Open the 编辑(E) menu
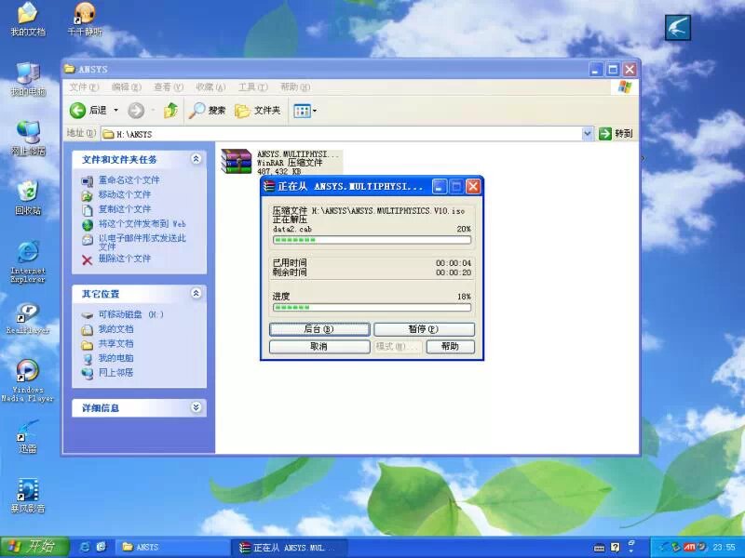The width and height of the screenshot is (745, 558). [x=126, y=86]
